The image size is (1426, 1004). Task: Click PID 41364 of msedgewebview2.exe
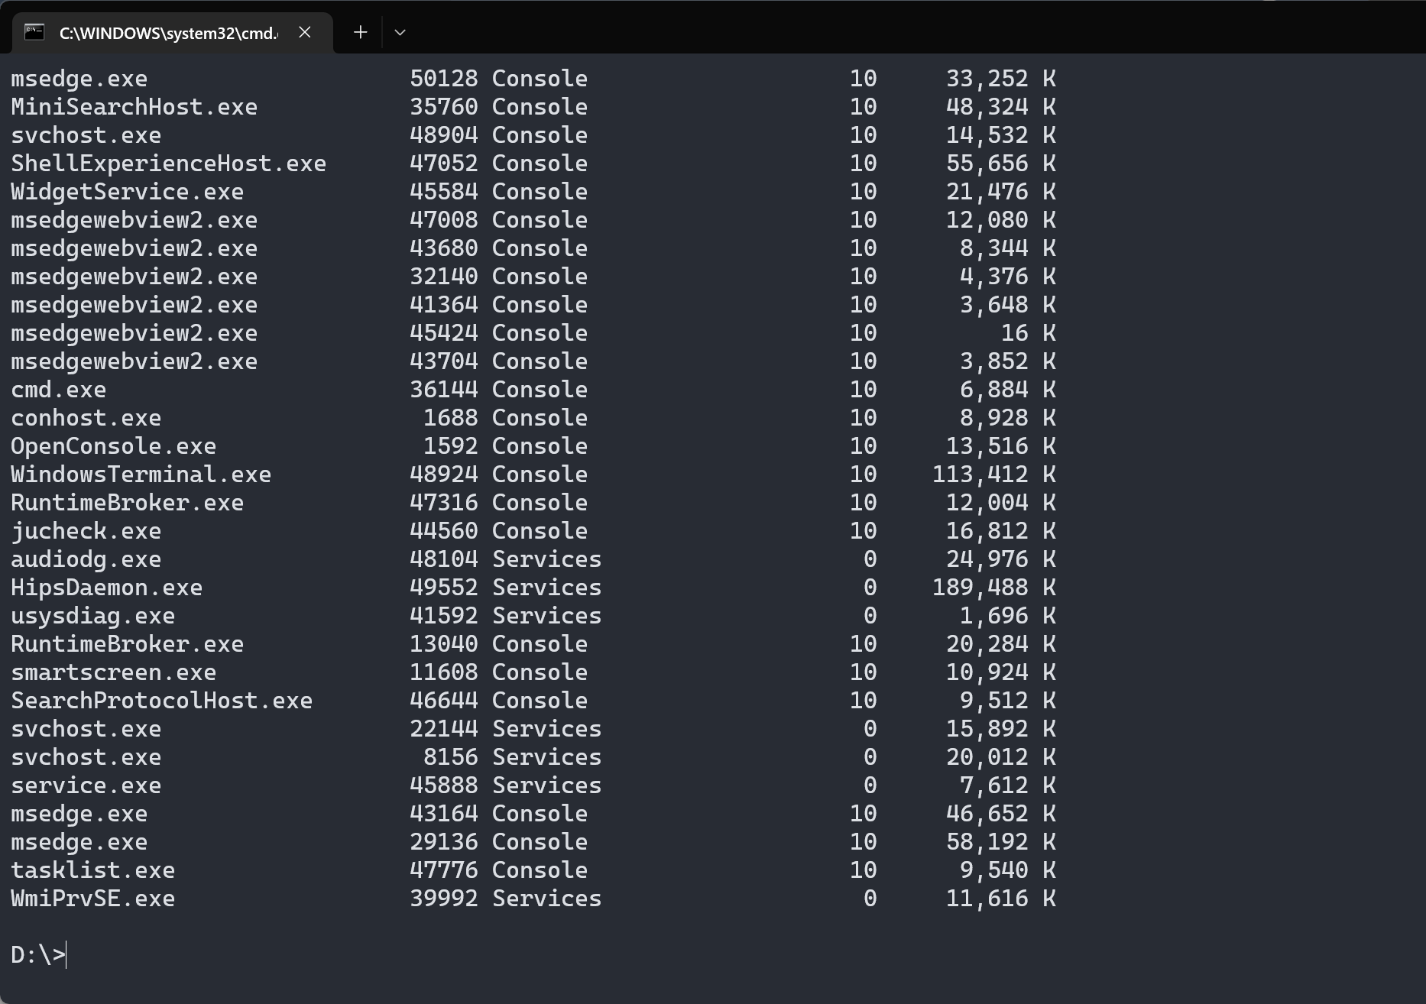[444, 305]
